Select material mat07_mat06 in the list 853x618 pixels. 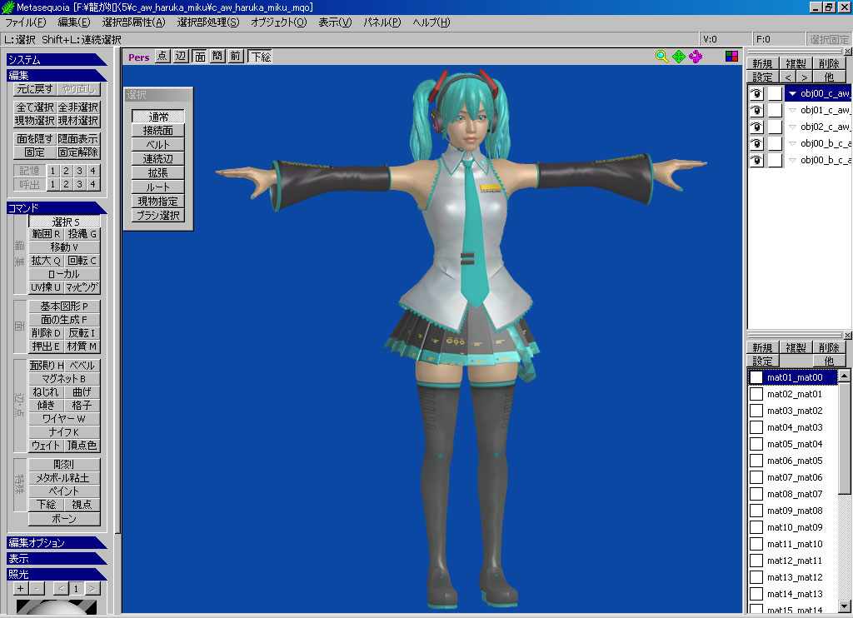click(794, 477)
